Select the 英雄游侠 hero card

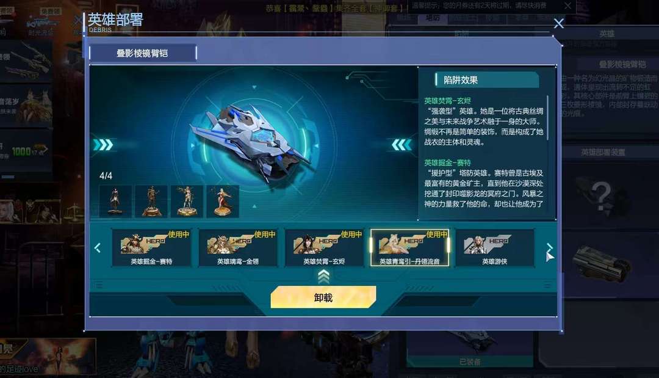coord(495,248)
